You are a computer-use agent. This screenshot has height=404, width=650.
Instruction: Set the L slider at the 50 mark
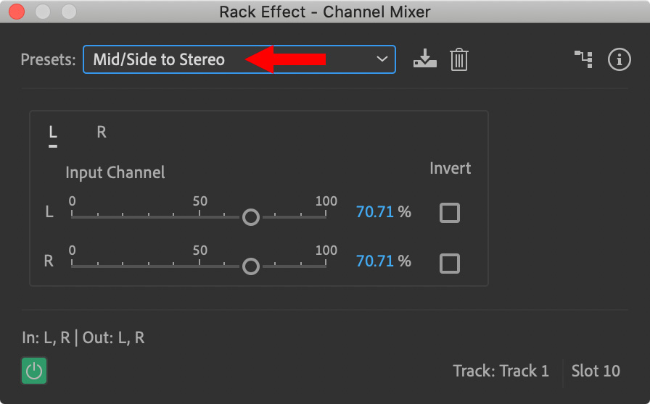(x=199, y=216)
